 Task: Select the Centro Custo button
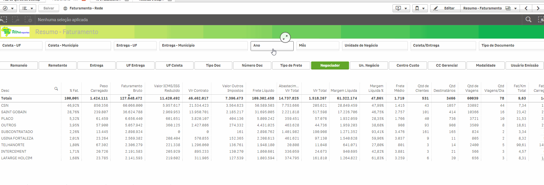[408, 65]
